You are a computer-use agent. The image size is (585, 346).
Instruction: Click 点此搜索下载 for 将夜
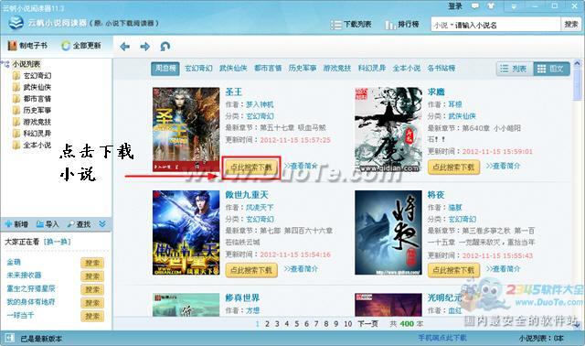pyautogui.click(x=453, y=270)
